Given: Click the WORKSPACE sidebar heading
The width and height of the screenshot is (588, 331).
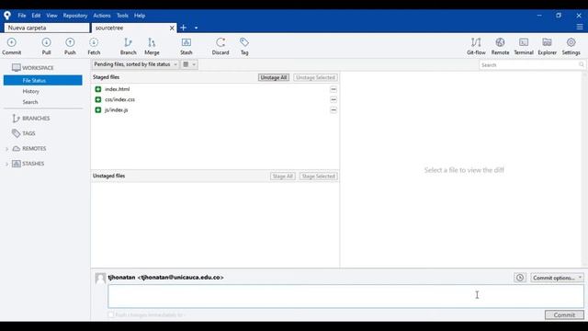Looking at the screenshot, I should [38, 68].
